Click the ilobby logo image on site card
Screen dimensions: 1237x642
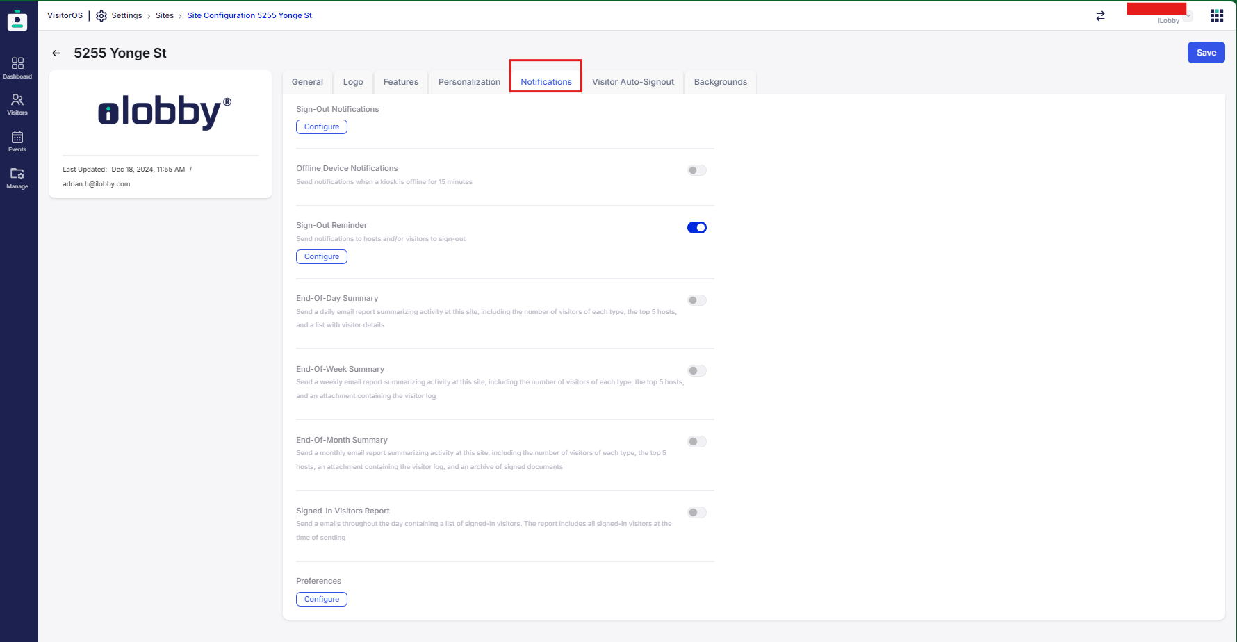tap(164, 112)
